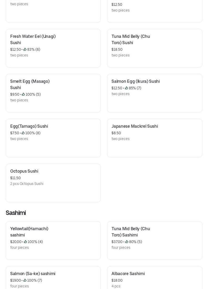The width and height of the screenshot is (211, 289).
Task: Click thumbs-up icon on Yellowtail(Hamachi) sashimi
Action: 25,242
